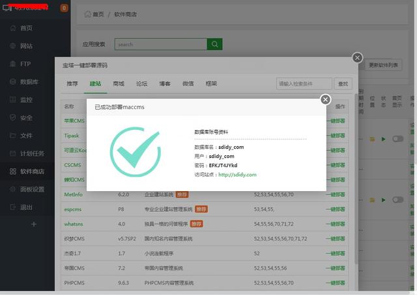Close the maccms deployment success popup
417x295 pixels.
point(325,99)
